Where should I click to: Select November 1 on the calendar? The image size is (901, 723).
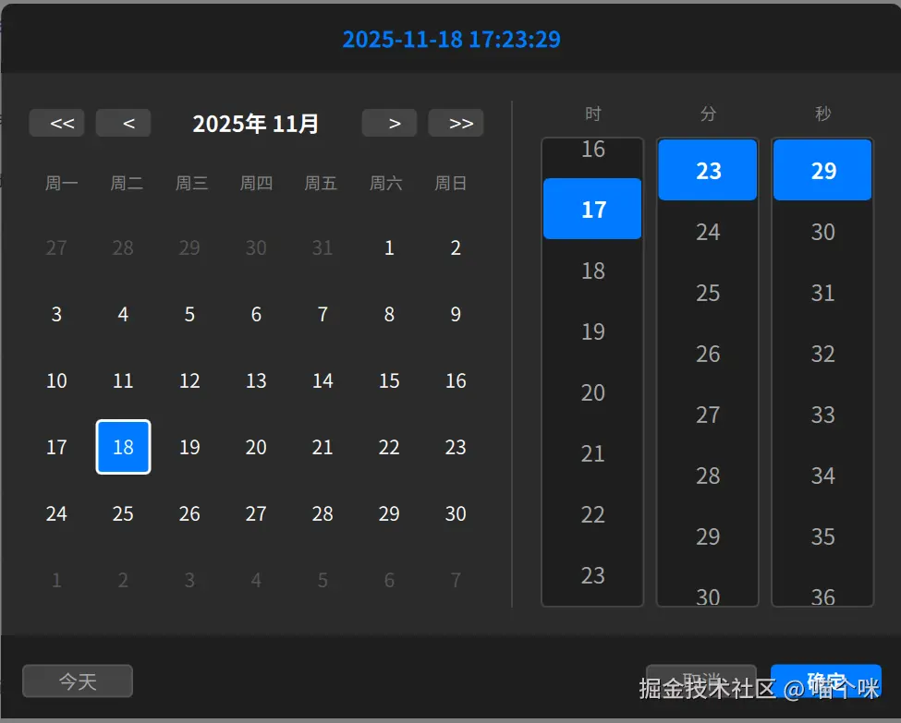tap(389, 247)
